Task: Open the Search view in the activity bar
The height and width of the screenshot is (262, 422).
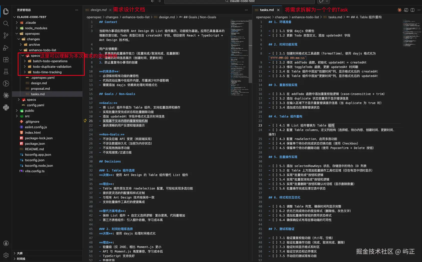Action: (6, 23)
